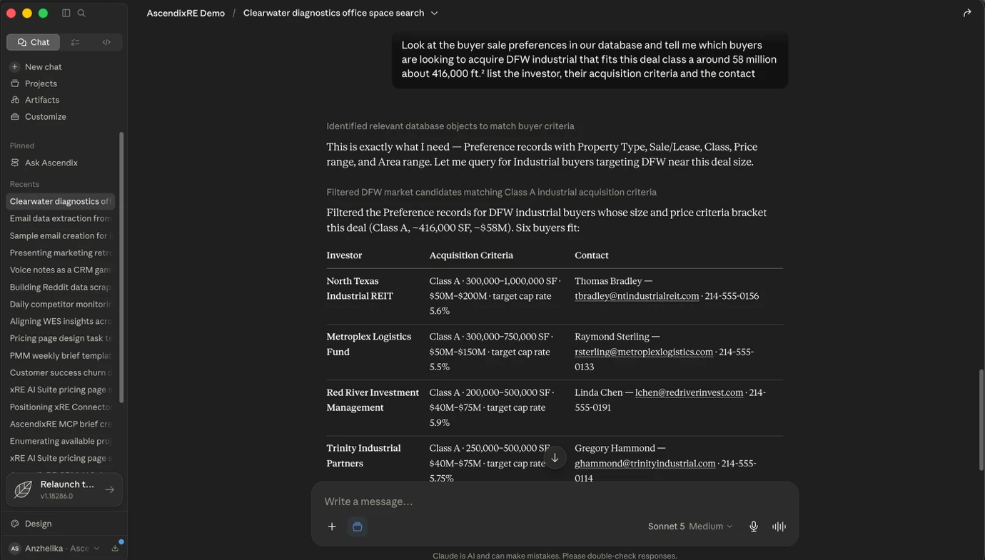
Task: Open AscendixRE Demo project breadcrumb
Action: [186, 13]
